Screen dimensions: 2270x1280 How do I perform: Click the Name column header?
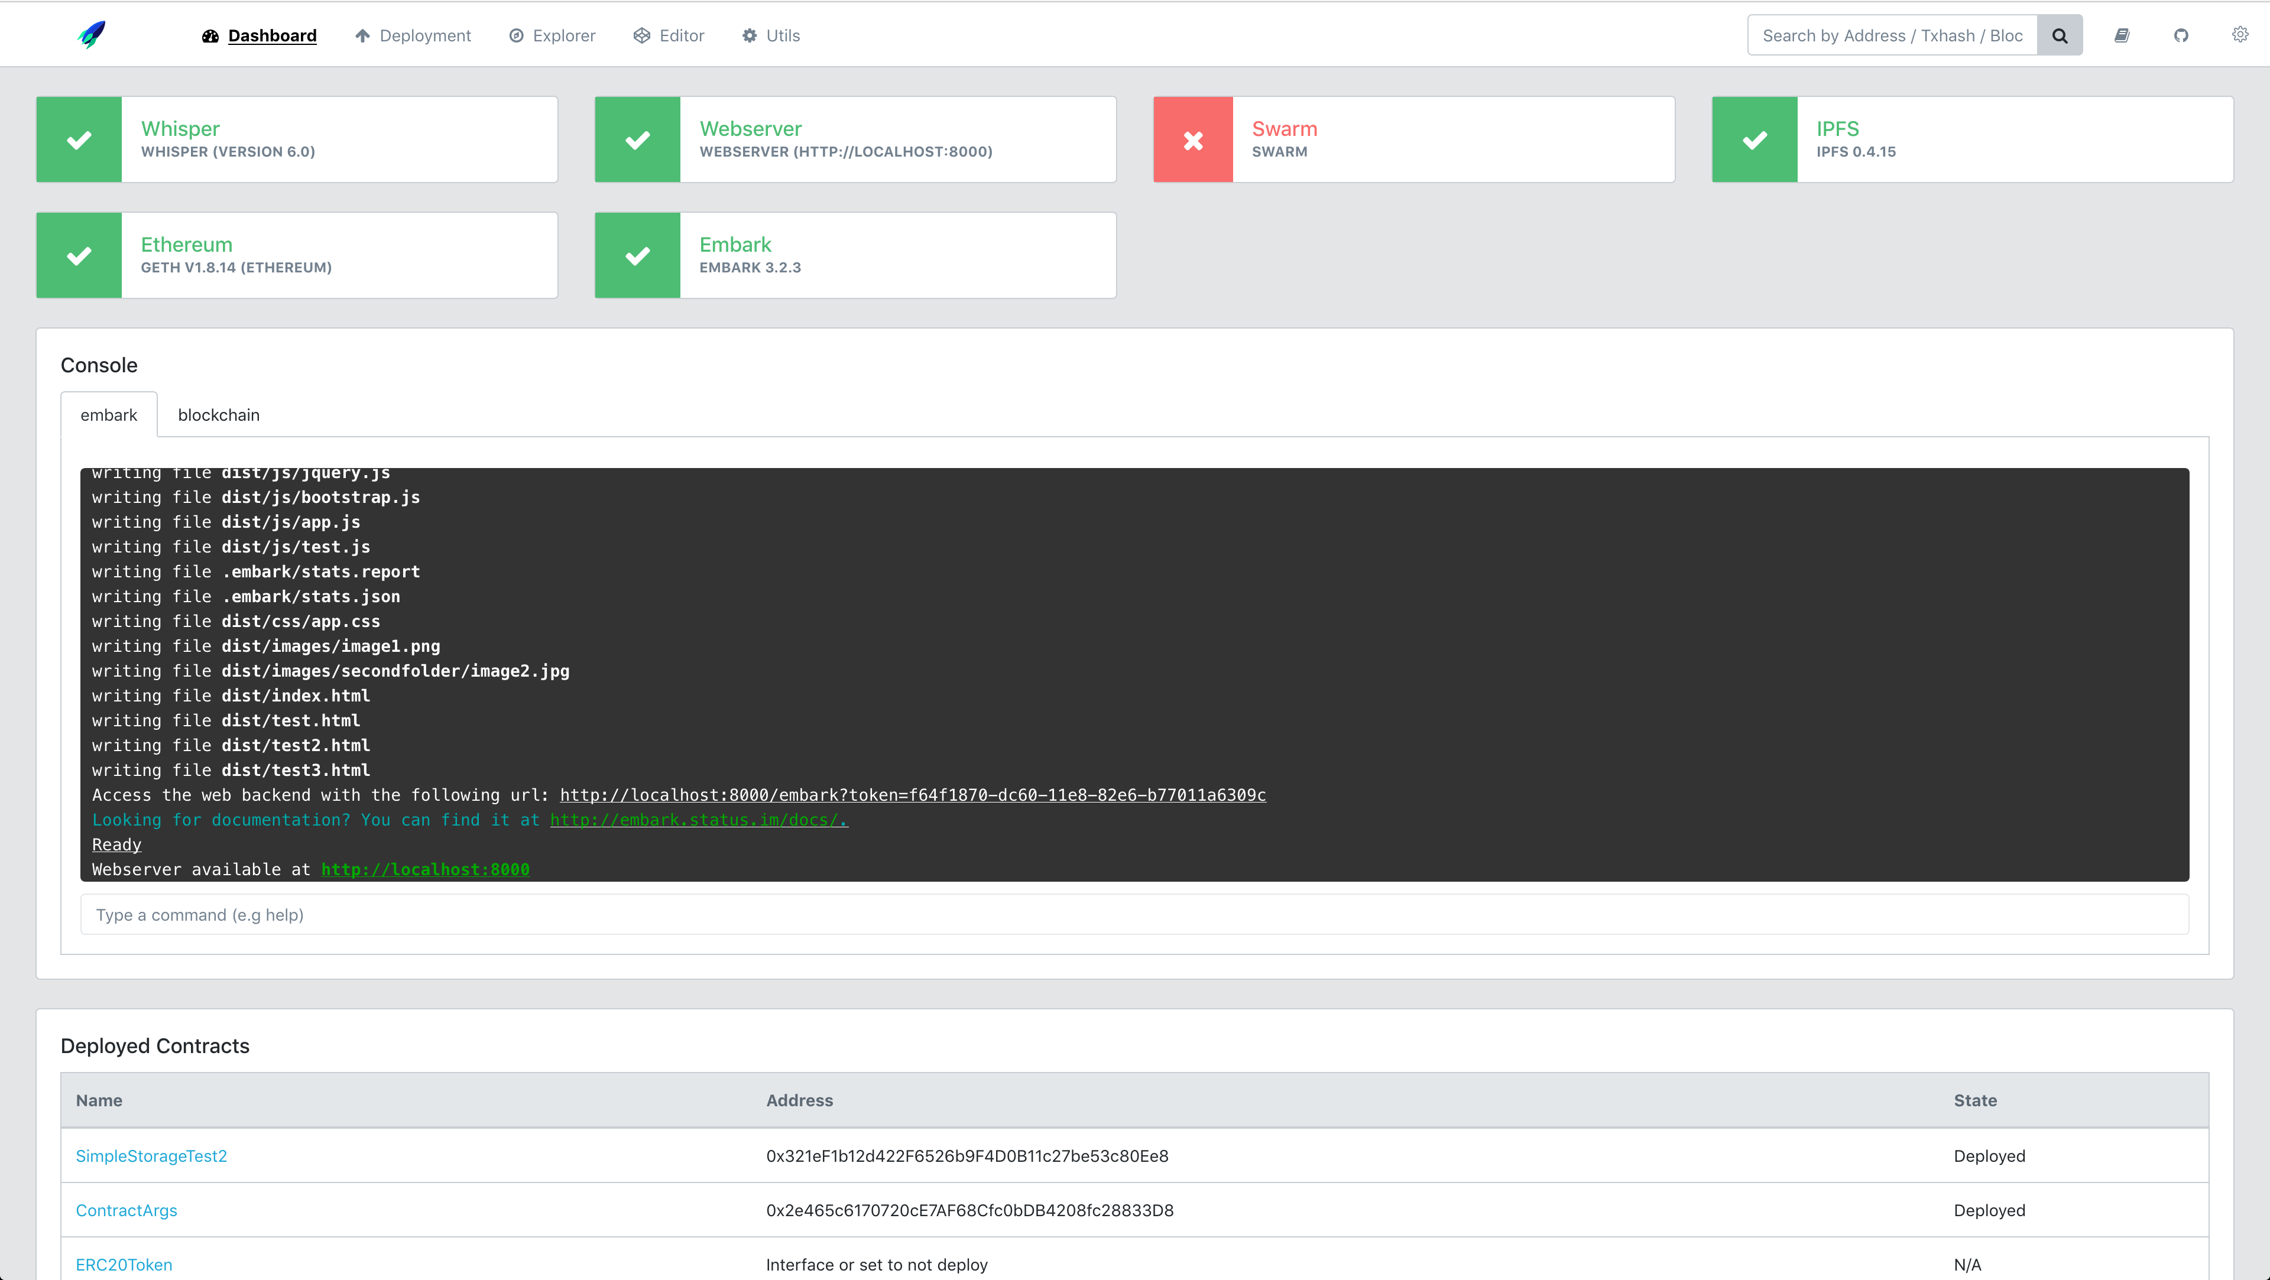[99, 1100]
